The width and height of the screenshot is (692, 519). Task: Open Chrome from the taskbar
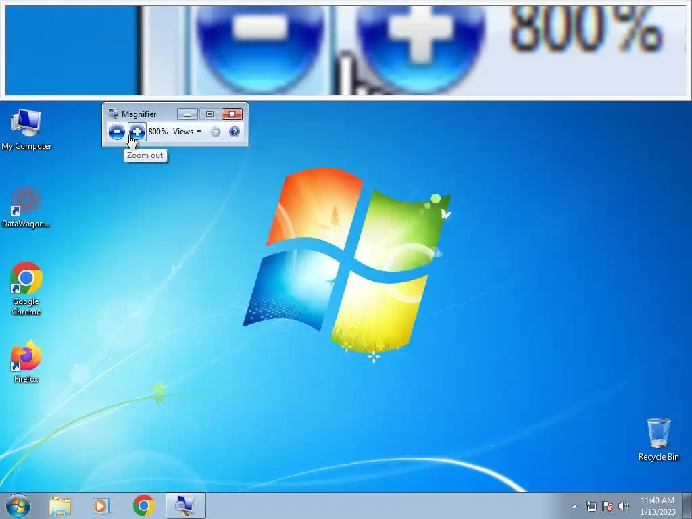click(143, 505)
